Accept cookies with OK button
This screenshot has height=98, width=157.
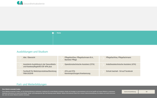point(147,92)
